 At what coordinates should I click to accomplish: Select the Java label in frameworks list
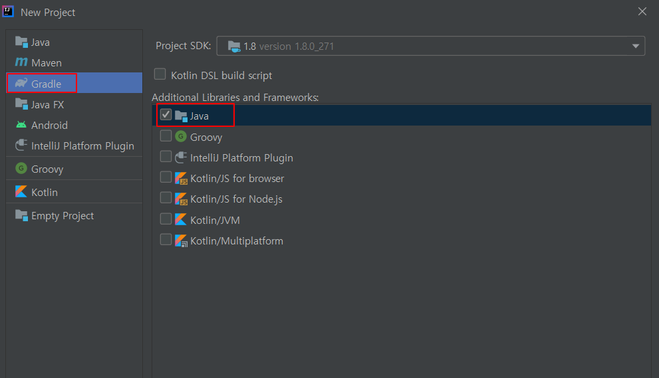199,116
